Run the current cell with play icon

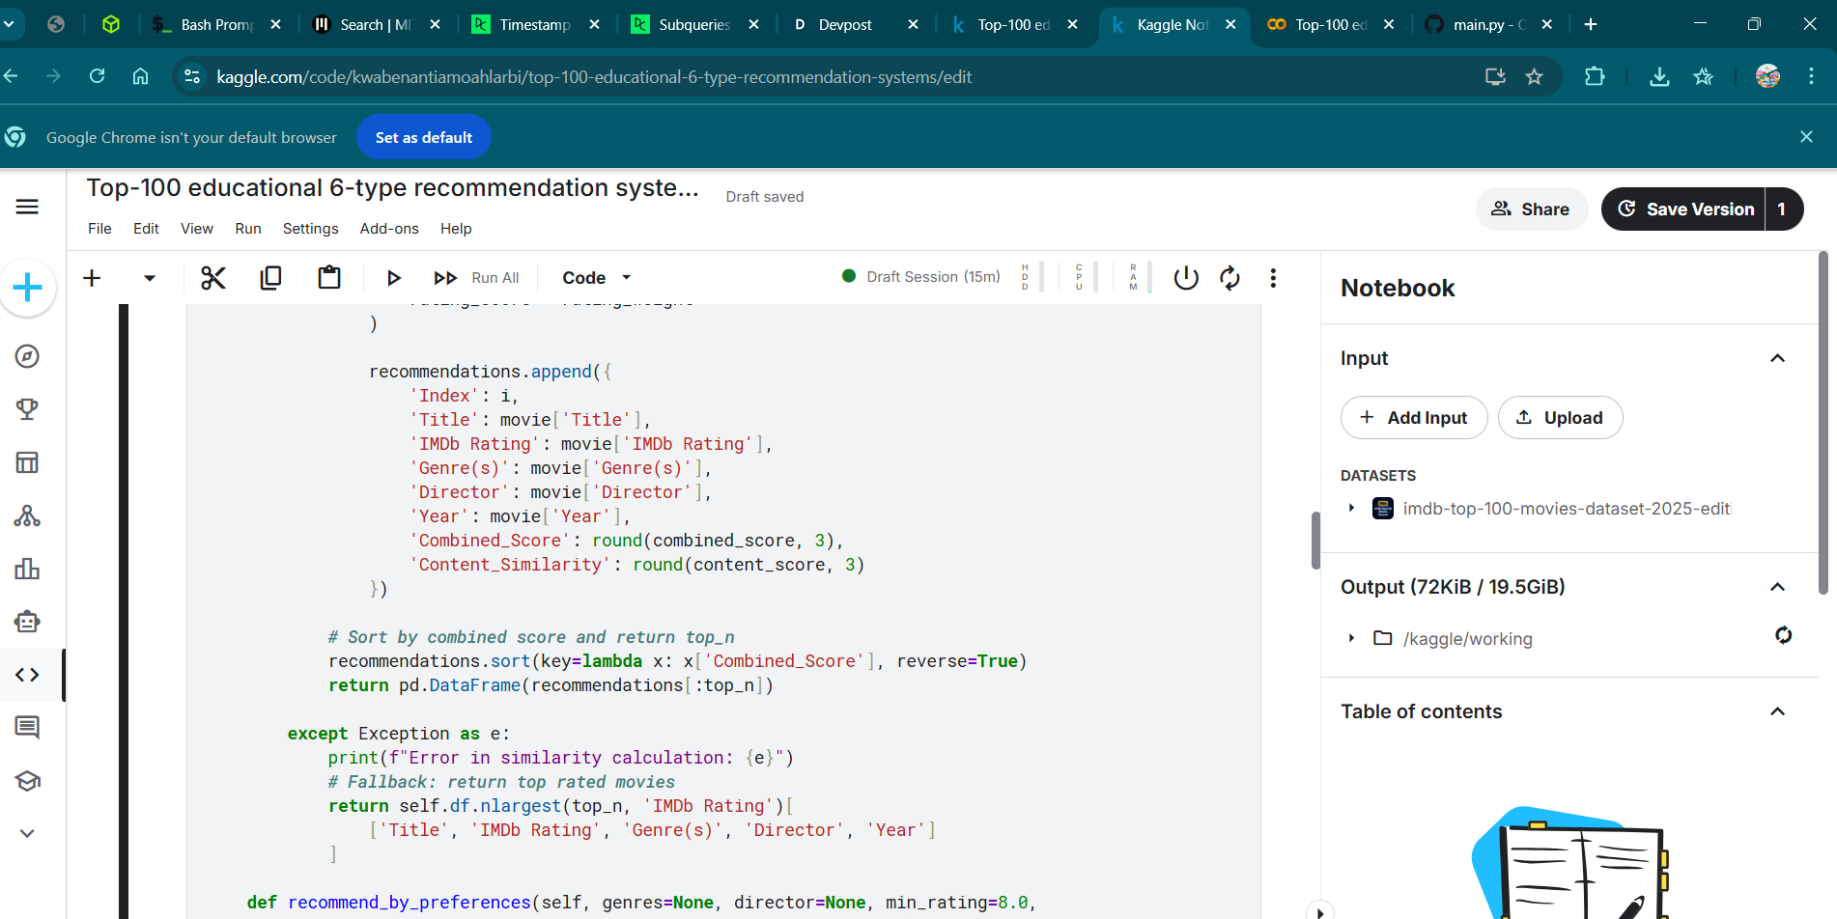[x=393, y=278]
